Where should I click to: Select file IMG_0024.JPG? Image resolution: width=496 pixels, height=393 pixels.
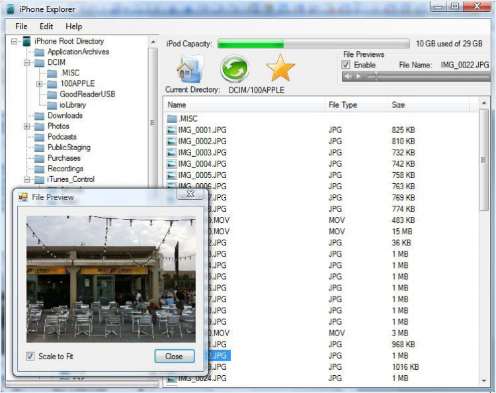pyautogui.click(x=202, y=378)
